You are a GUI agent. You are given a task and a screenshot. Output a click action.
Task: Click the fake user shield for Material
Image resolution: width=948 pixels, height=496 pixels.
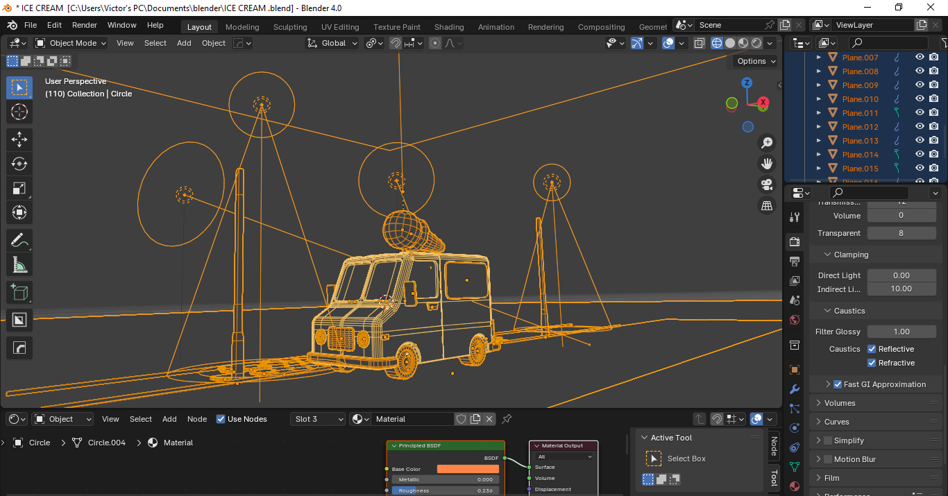pos(461,419)
